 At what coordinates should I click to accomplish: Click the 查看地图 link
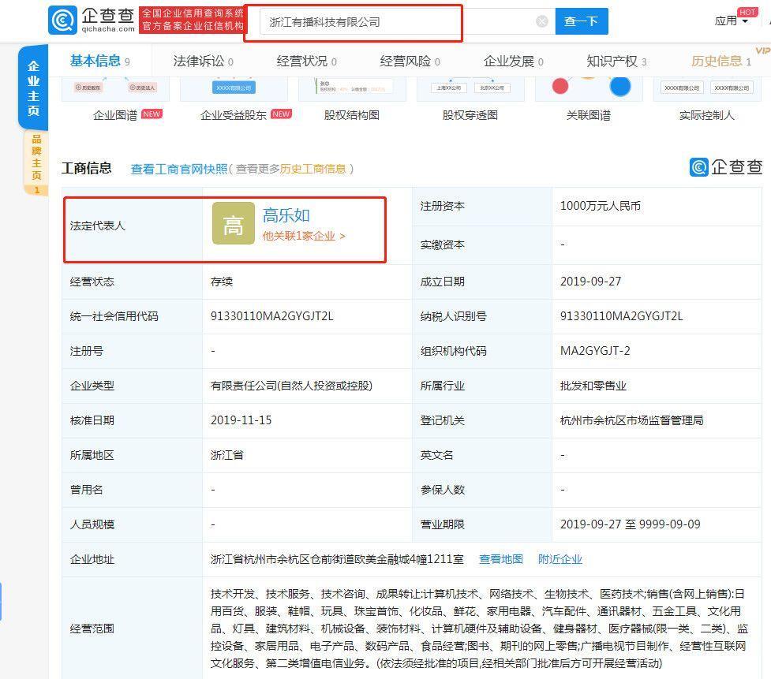[500, 559]
